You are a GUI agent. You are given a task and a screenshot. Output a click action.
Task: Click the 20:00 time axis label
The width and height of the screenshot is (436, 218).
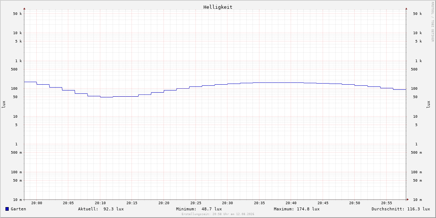pos(37,203)
